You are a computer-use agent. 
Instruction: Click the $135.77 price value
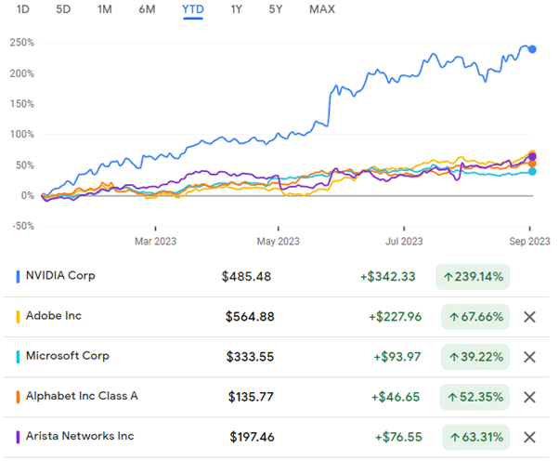click(251, 397)
